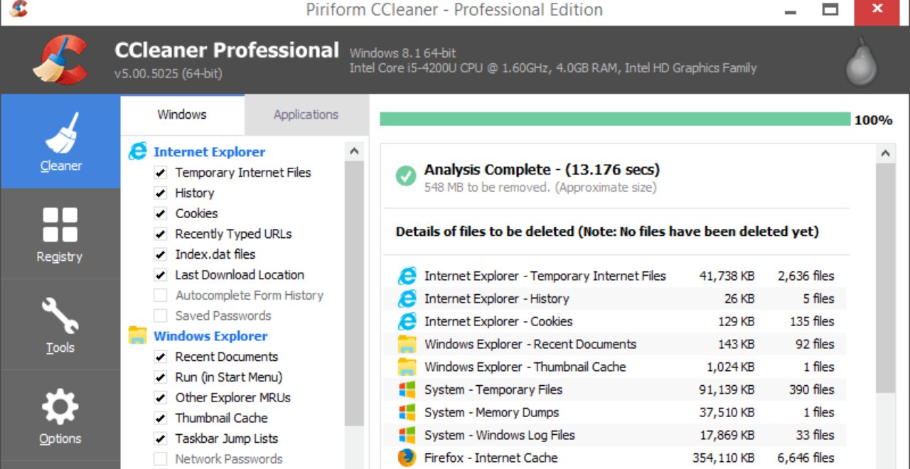Click the checklist panel scrollbar thumb
Image resolution: width=910 pixels, height=469 pixels.
click(354, 293)
